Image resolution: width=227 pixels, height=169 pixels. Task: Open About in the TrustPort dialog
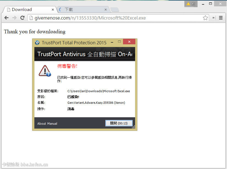click(x=42, y=124)
